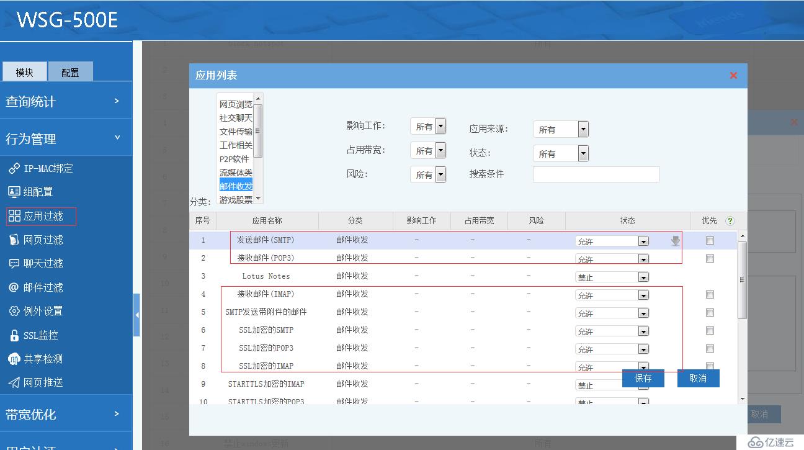This screenshot has height=450, width=804.
Task: Click the 保存 button
Action: [x=643, y=378]
